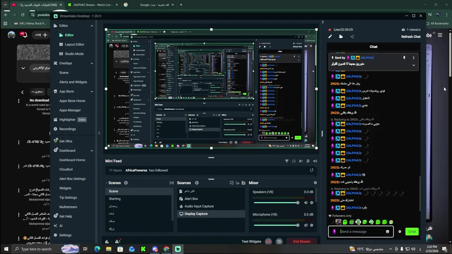Image resolution: width=452 pixels, height=254 pixels.
Task: Open the Apps Store Home page
Action: 72,101
